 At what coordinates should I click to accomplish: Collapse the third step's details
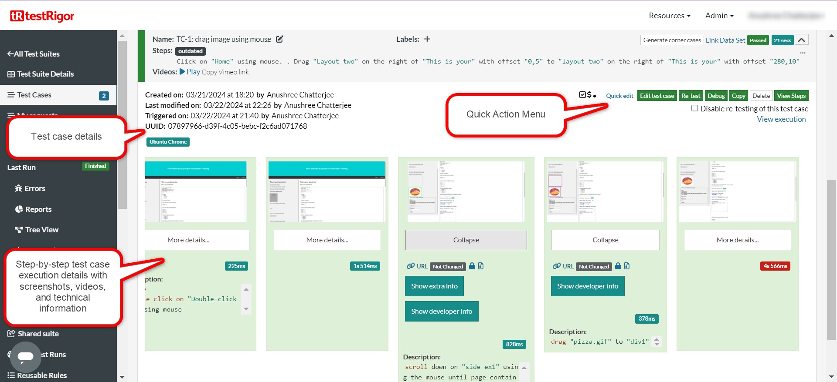[x=466, y=240]
